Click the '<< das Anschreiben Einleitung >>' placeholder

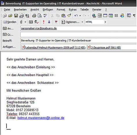click(31, 67)
